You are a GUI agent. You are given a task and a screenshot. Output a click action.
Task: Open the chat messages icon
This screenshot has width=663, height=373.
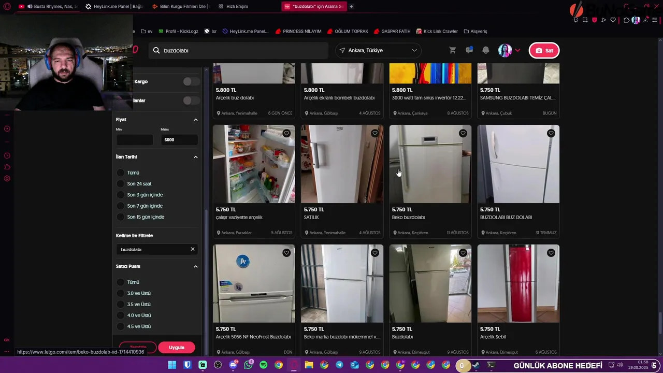pyautogui.click(x=469, y=50)
